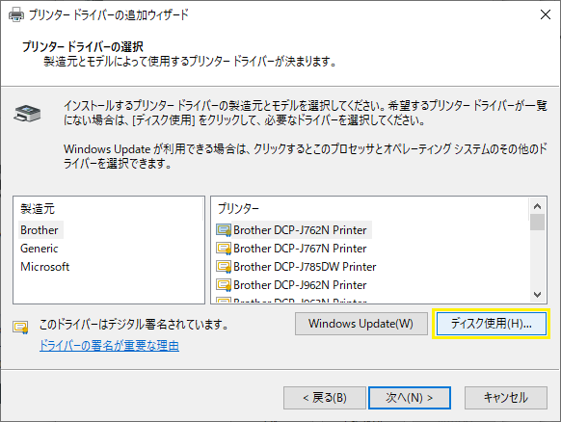Select Brother in the manufacturer list
The width and height of the screenshot is (561, 422).
click(x=39, y=230)
